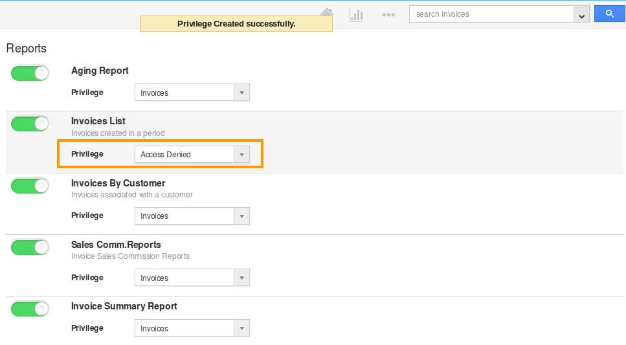Expand the search field chevron dropdown
This screenshot has height=345, width=626.
coord(582,14)
